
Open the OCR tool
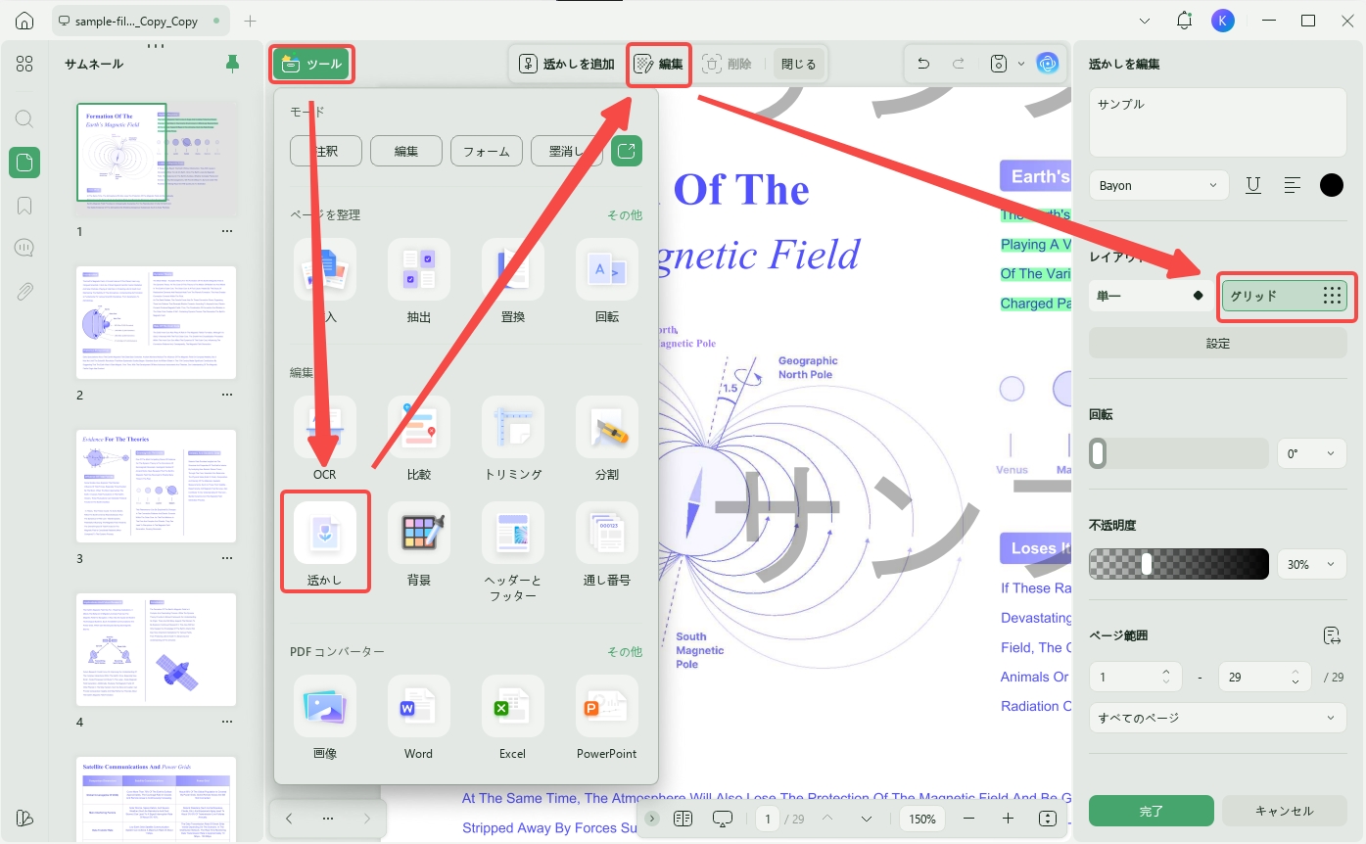point(325,427)
